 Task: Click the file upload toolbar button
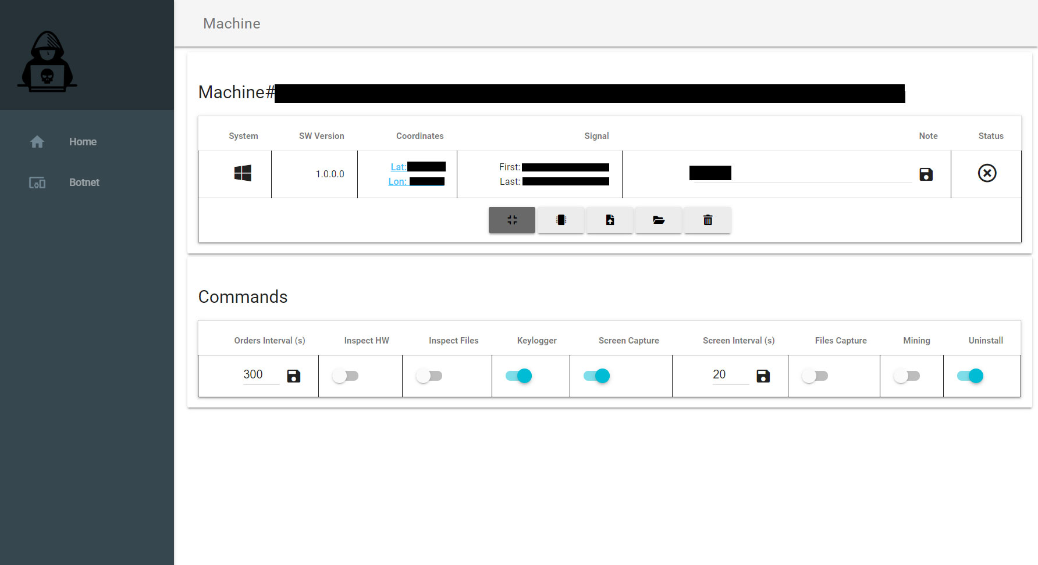610,220
